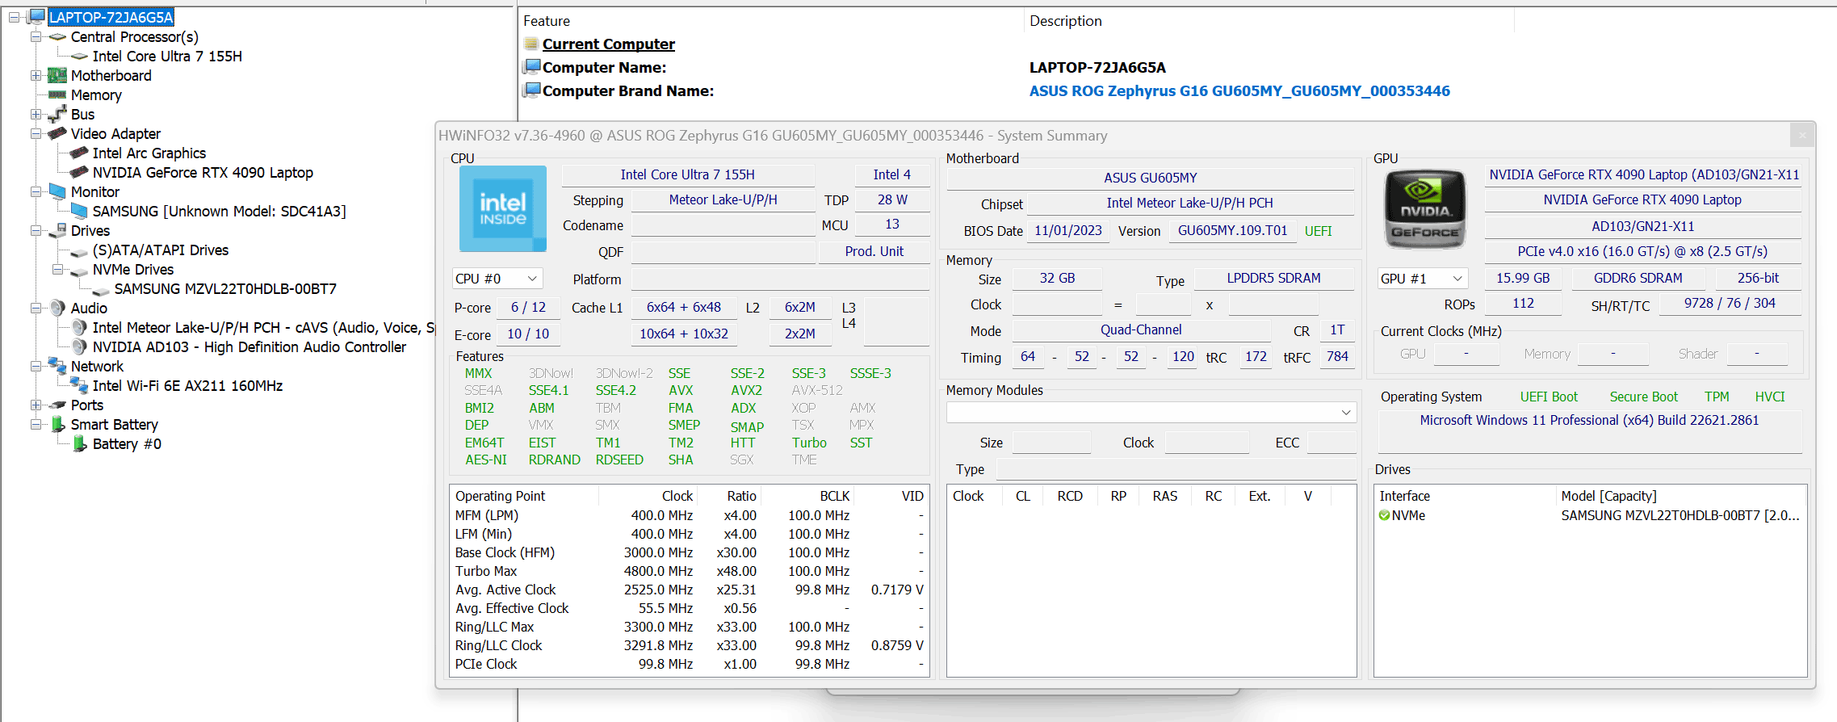Click the Drives icon in tree
The height and width of the screenshot is (722, 1837).
[x=57, y=230]
